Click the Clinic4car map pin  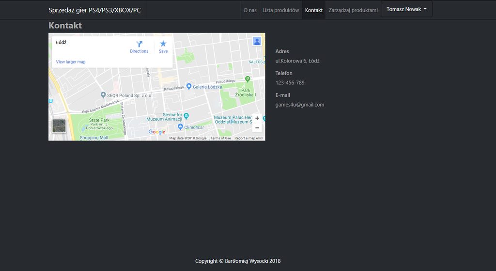(180, 127)
